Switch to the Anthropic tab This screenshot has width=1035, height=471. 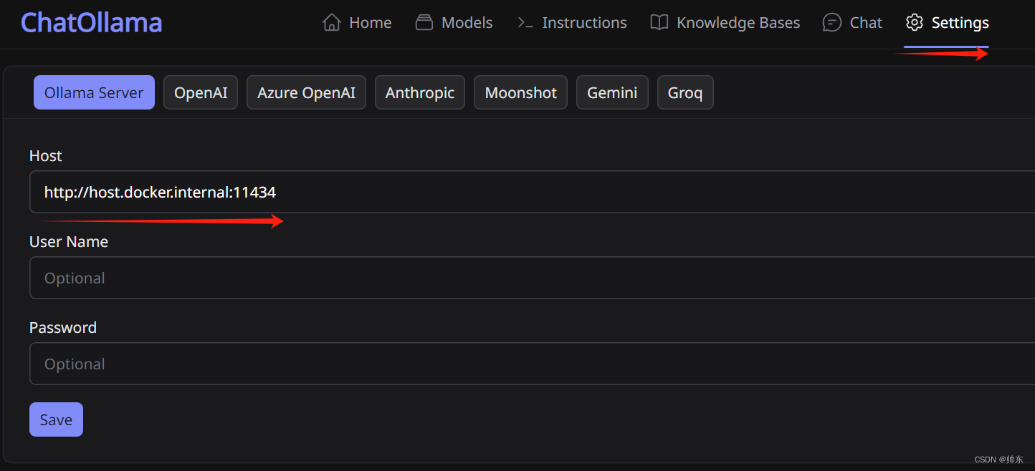(420, 92)
